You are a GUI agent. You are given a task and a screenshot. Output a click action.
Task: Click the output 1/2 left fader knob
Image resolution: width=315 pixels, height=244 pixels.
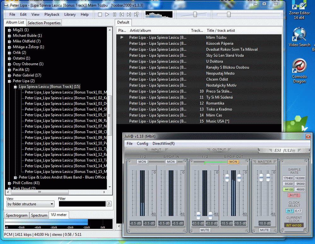tap(198, 215)
